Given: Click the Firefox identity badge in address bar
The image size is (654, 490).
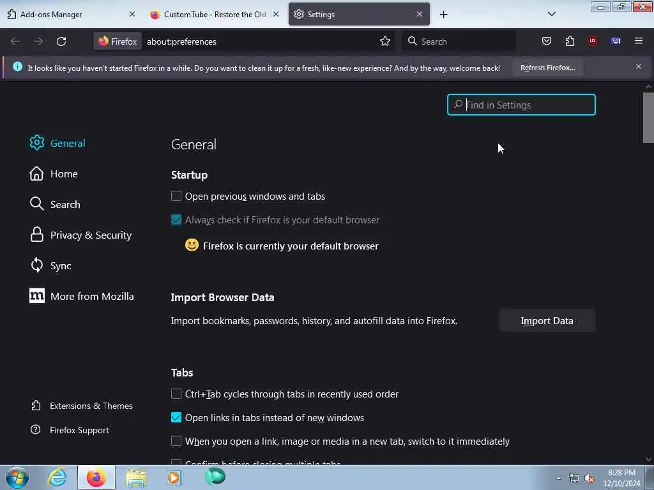Looking at the screenshot, I should [x=118, y=41].
